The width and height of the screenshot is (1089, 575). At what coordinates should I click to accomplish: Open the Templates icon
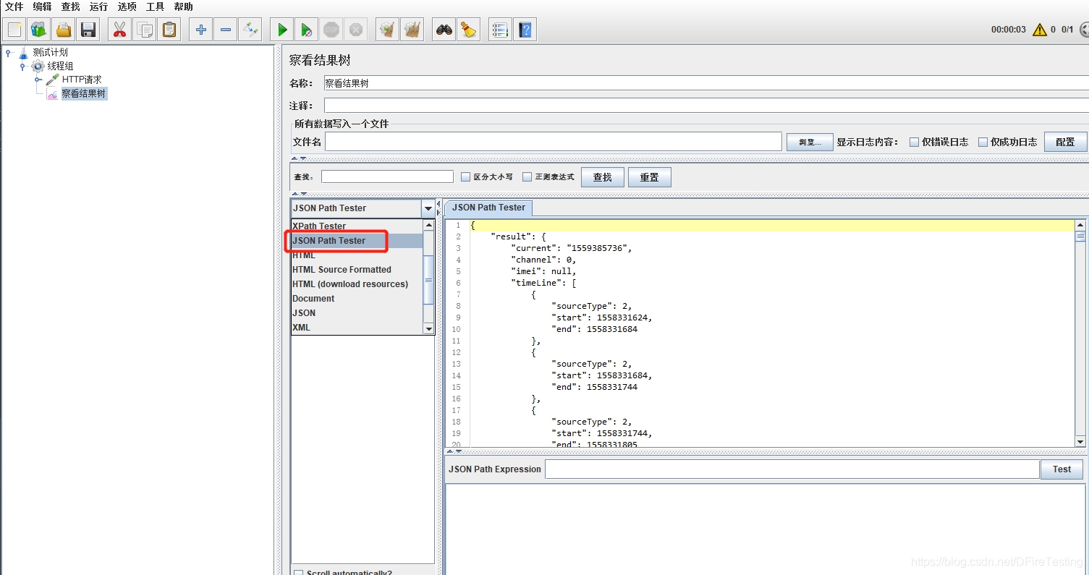click(39, 30)
